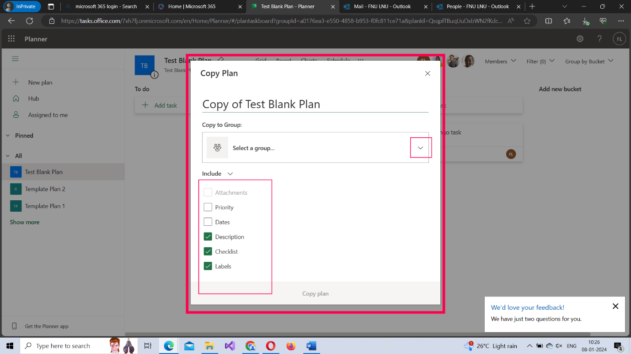This screenshot has height=354, width=631.
Task: Open Template Plan 1 sidebar icon
Action: tap(16, 206)
